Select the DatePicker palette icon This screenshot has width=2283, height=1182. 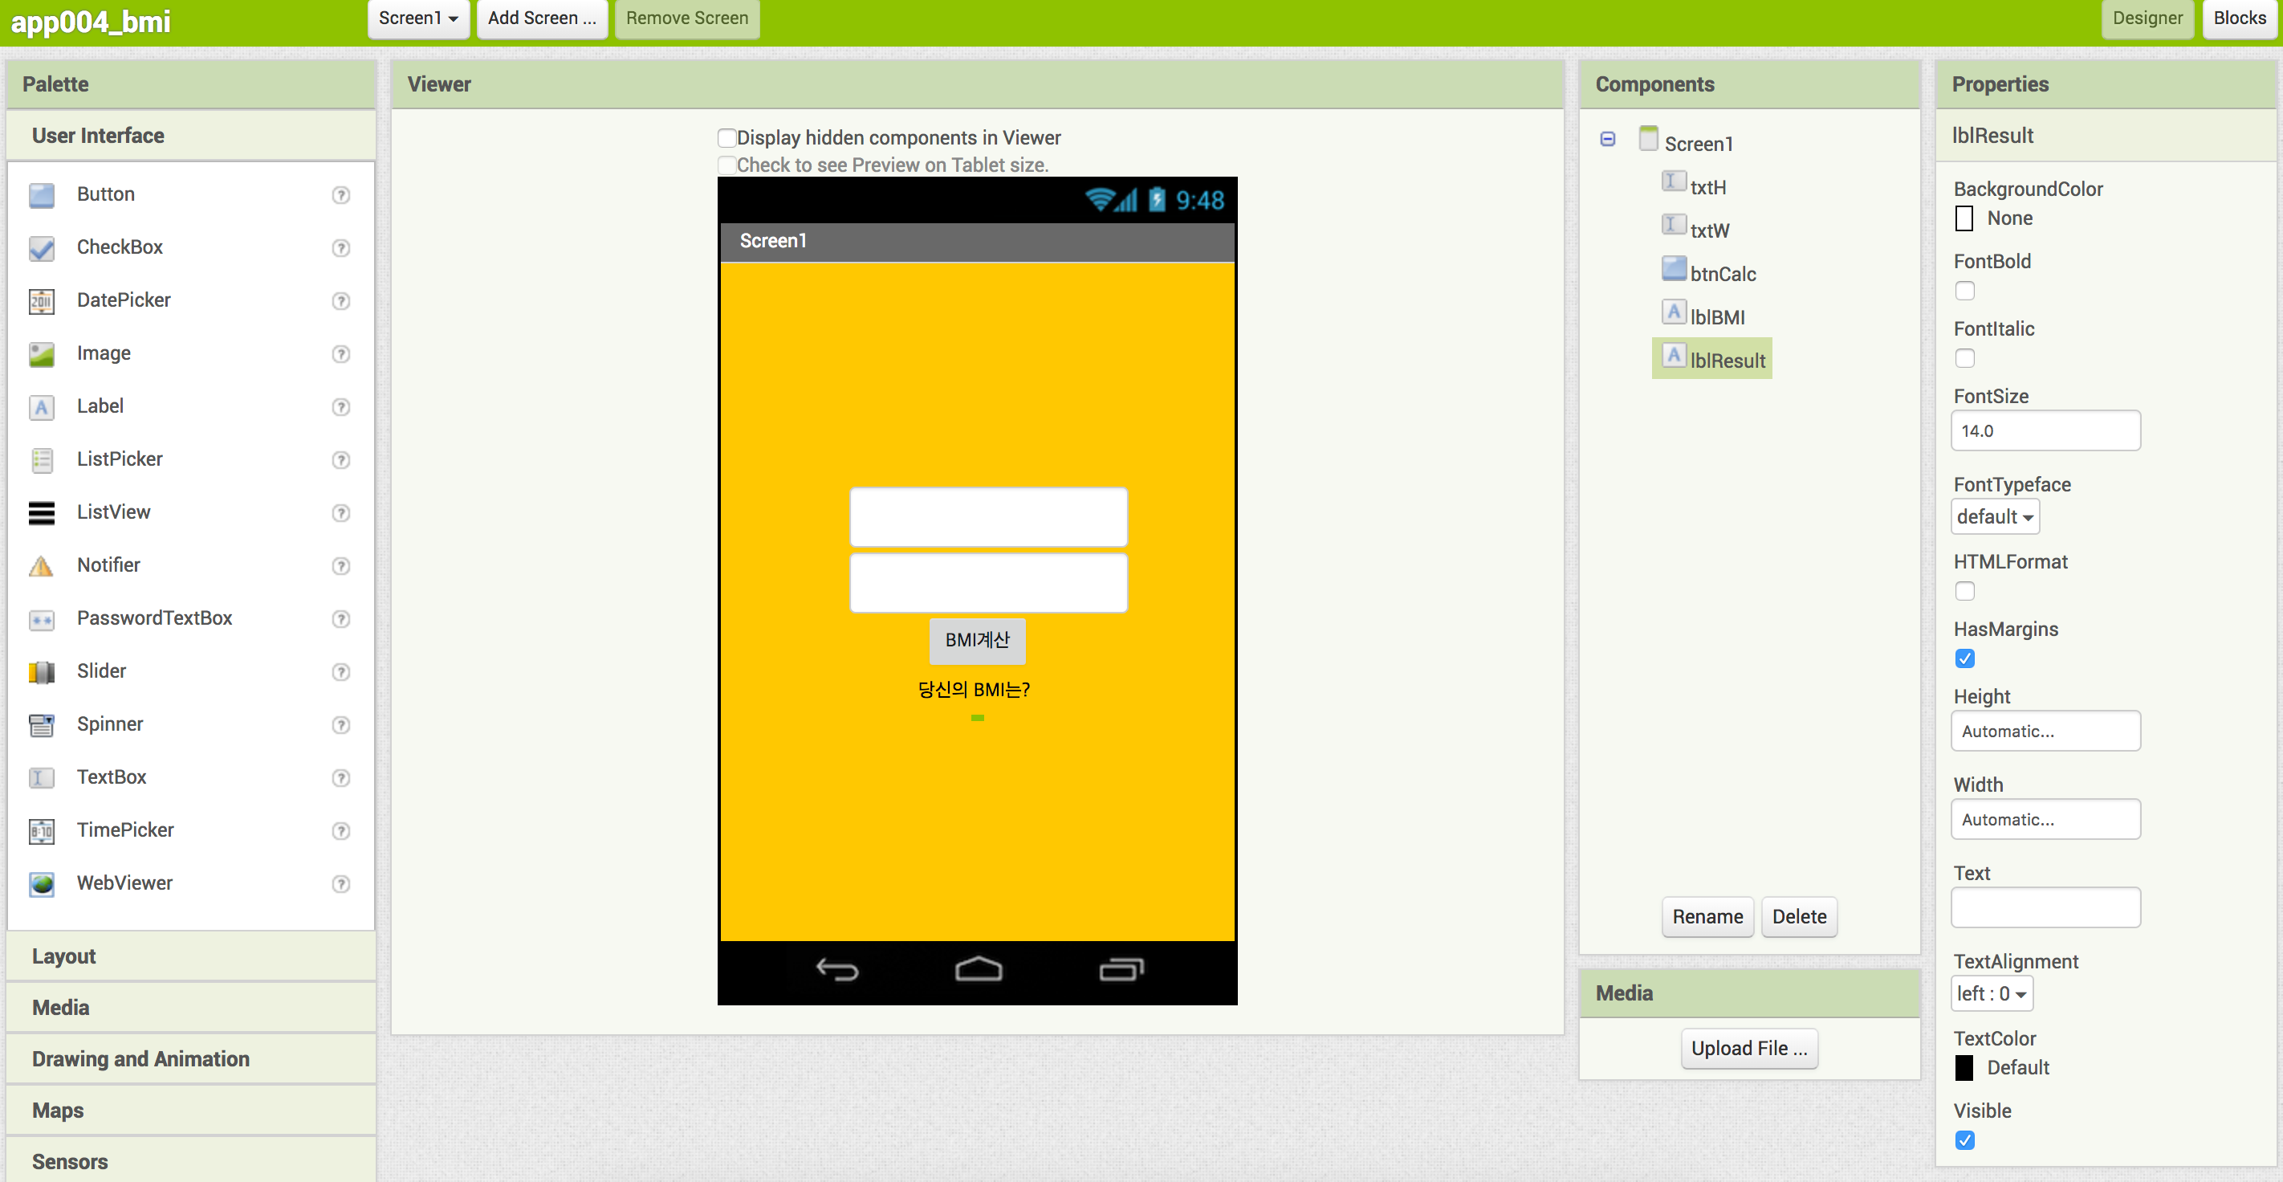point(41,301)
